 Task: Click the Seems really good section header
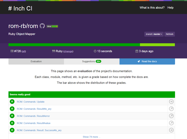[x=92, y=94]
